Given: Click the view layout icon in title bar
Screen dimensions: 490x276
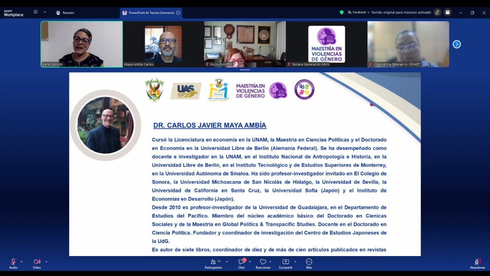Looking at the screenshot, I should pos(448,12).
